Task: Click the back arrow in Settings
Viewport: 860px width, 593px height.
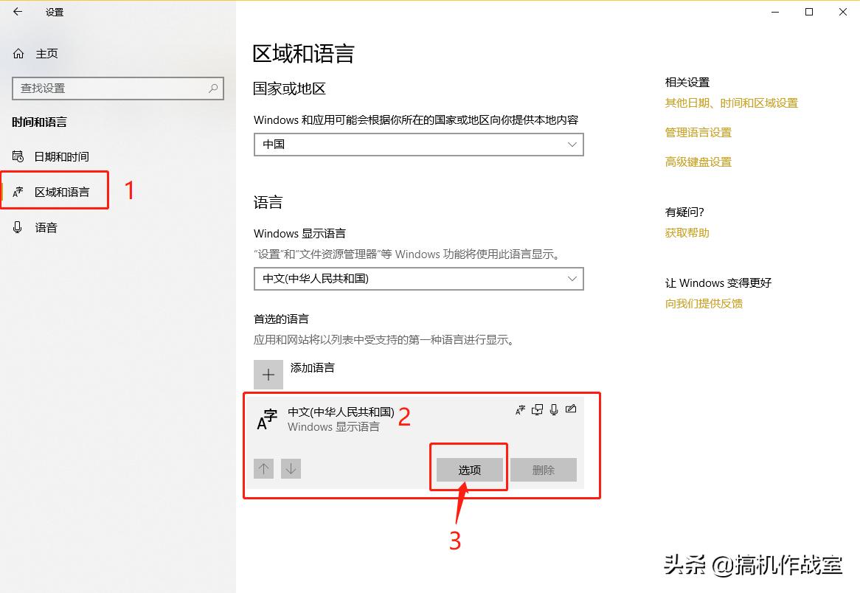Action: [17, 12]
